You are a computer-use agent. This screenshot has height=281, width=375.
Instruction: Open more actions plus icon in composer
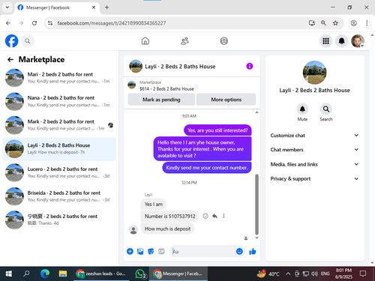click(x=130, y=251)
